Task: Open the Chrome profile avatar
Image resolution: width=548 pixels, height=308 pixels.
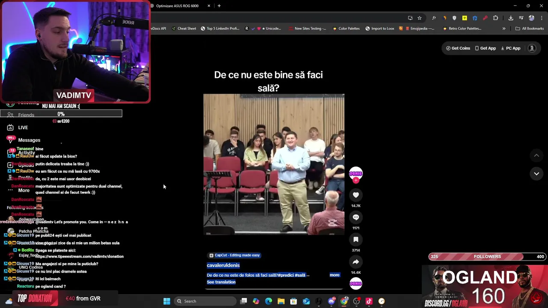Action: click(x=531, y=18)
